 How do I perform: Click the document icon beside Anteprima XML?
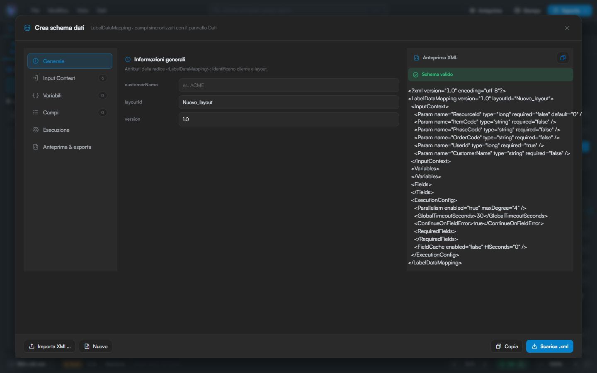(x=416, y=58)
